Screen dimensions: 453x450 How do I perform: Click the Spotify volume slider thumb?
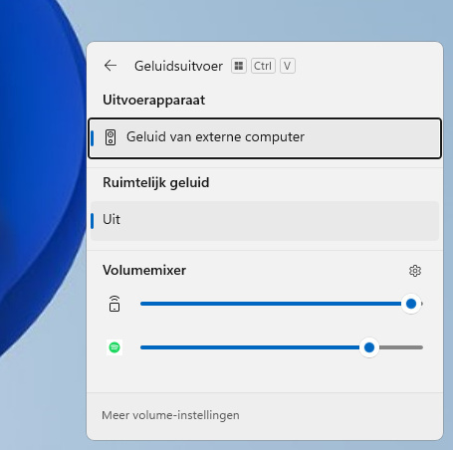[369, 347]
